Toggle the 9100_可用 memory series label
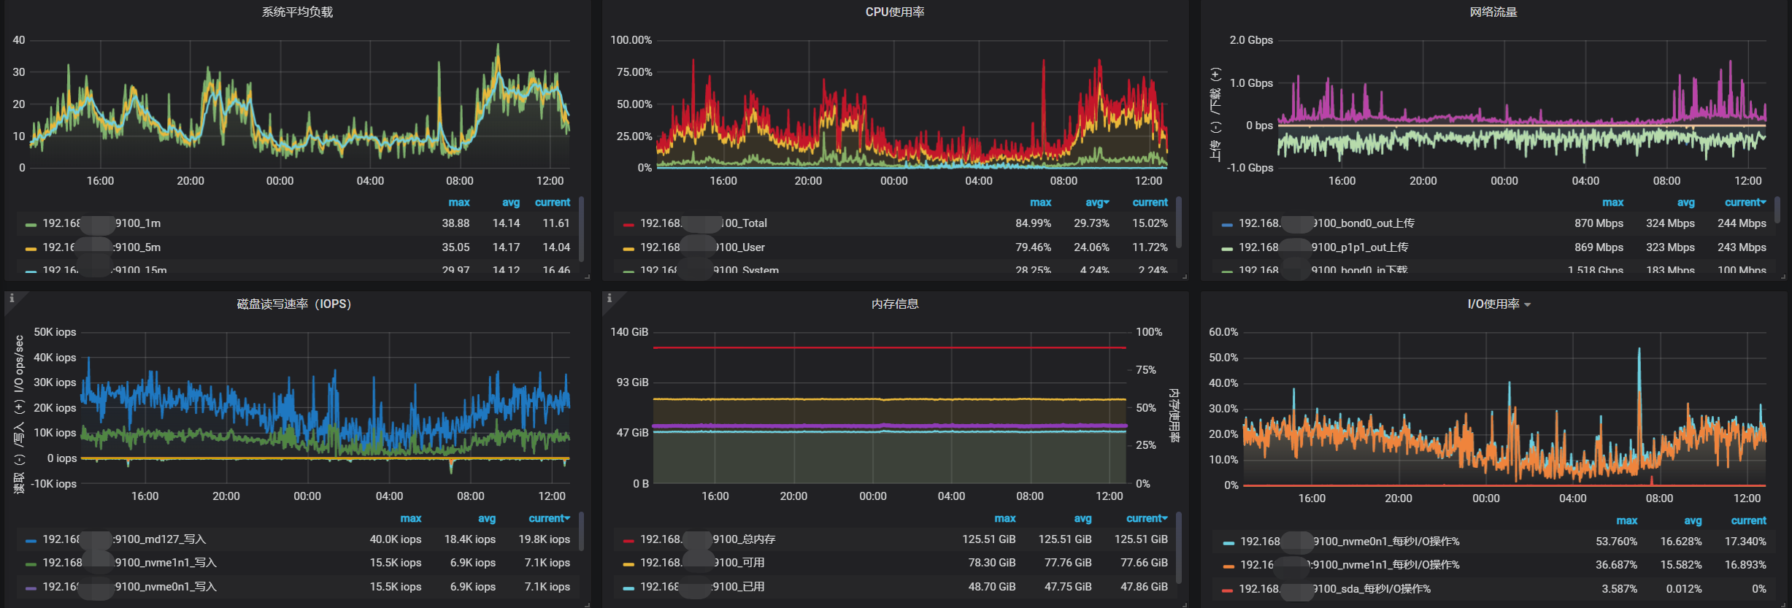Image resolution: width=1792 pixels, height=608 pixels. 703,563
